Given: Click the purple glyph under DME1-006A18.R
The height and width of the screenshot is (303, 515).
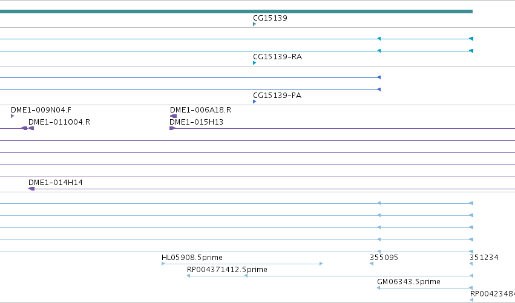Looking at the screenshot, I should point(174,116).
